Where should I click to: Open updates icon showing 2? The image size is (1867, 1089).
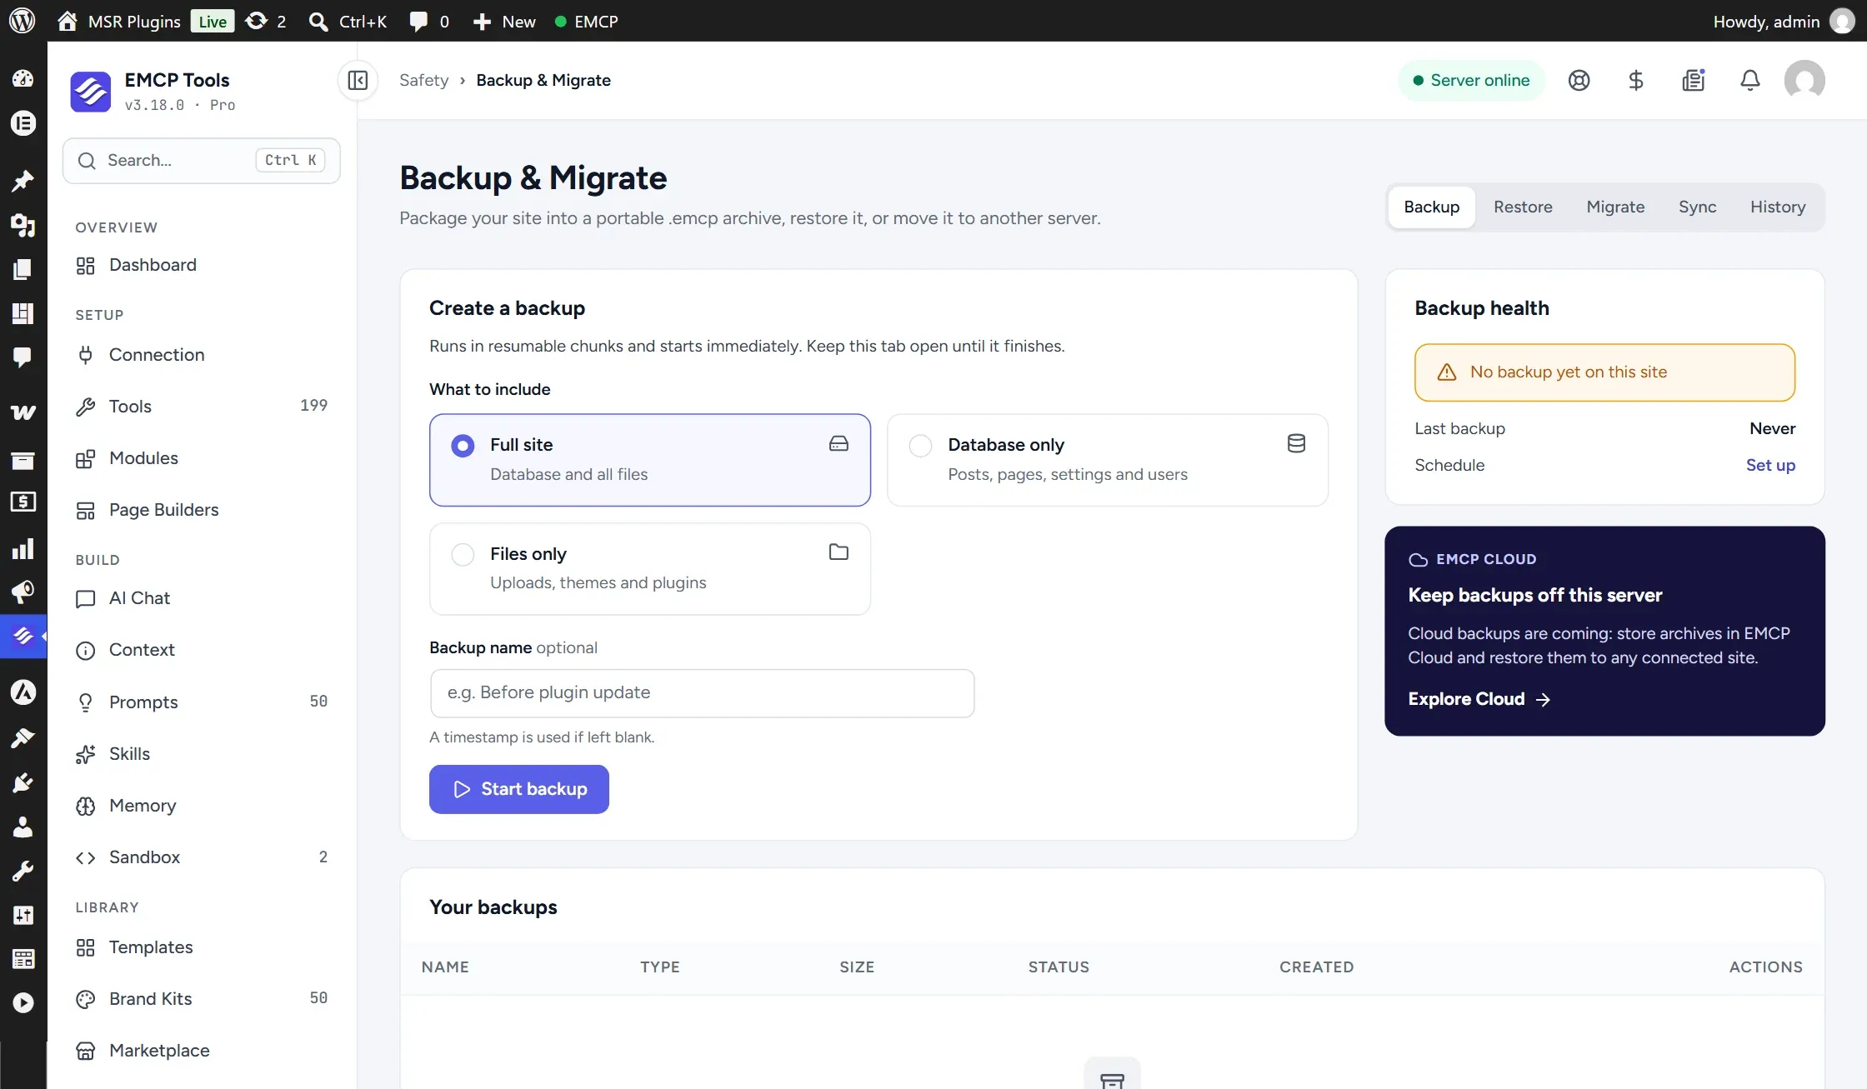(x=266, y=21)
